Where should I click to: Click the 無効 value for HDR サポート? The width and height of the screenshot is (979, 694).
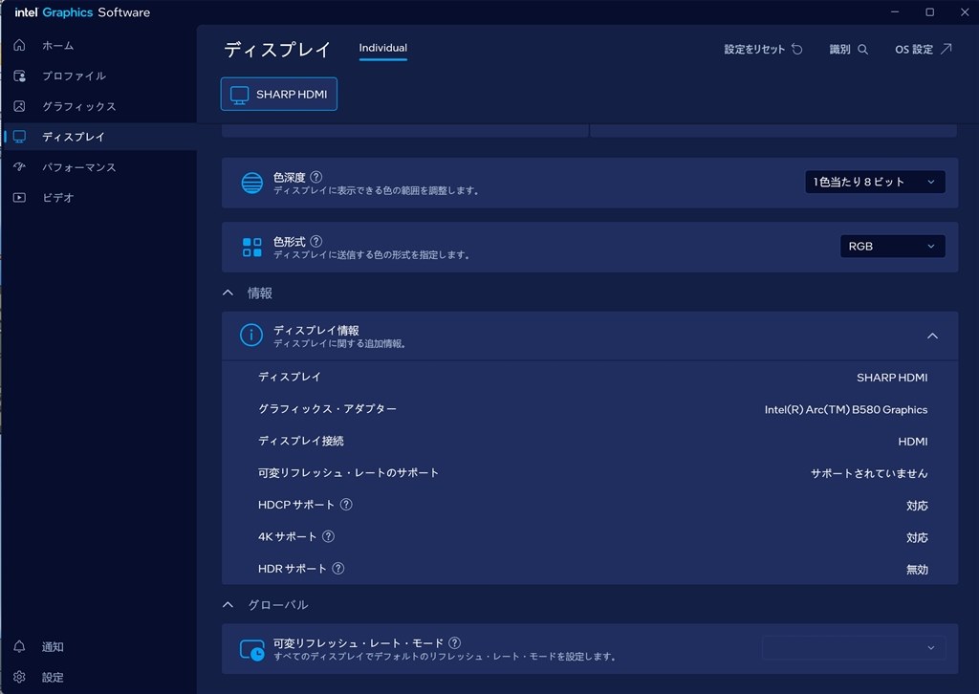point(917,569)
